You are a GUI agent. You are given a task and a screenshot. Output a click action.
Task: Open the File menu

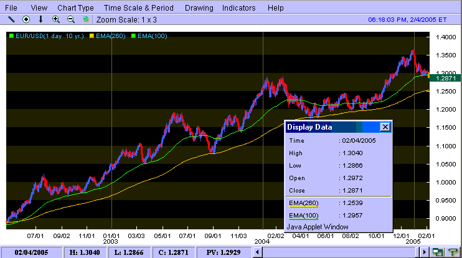pos(11,8)
